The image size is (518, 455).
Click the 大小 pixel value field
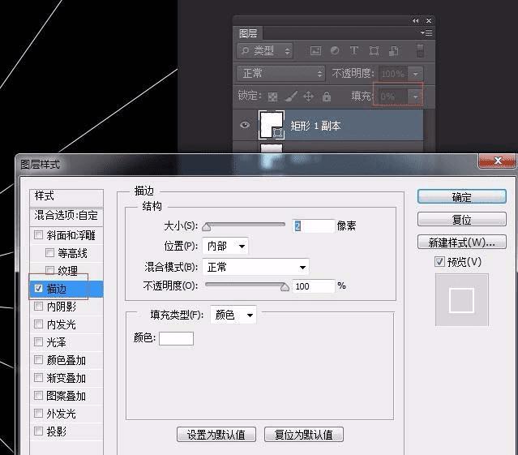pos(313,226)
